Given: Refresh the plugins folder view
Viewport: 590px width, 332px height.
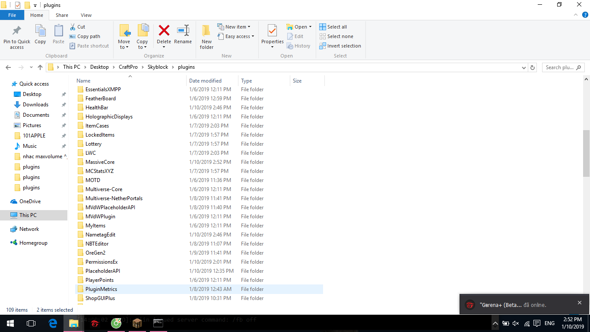Looking at the screenshot, I should point(533,67).
